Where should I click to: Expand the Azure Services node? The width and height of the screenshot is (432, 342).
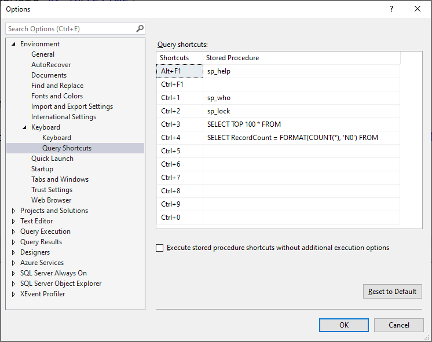click(13, 263)
